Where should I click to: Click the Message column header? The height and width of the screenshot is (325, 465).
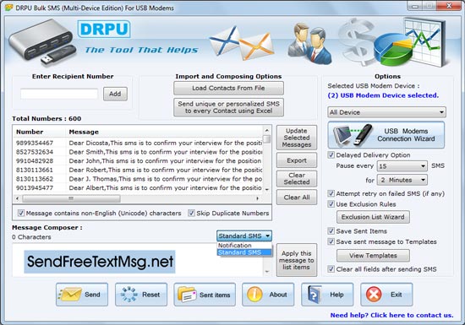tap(164, 132)
